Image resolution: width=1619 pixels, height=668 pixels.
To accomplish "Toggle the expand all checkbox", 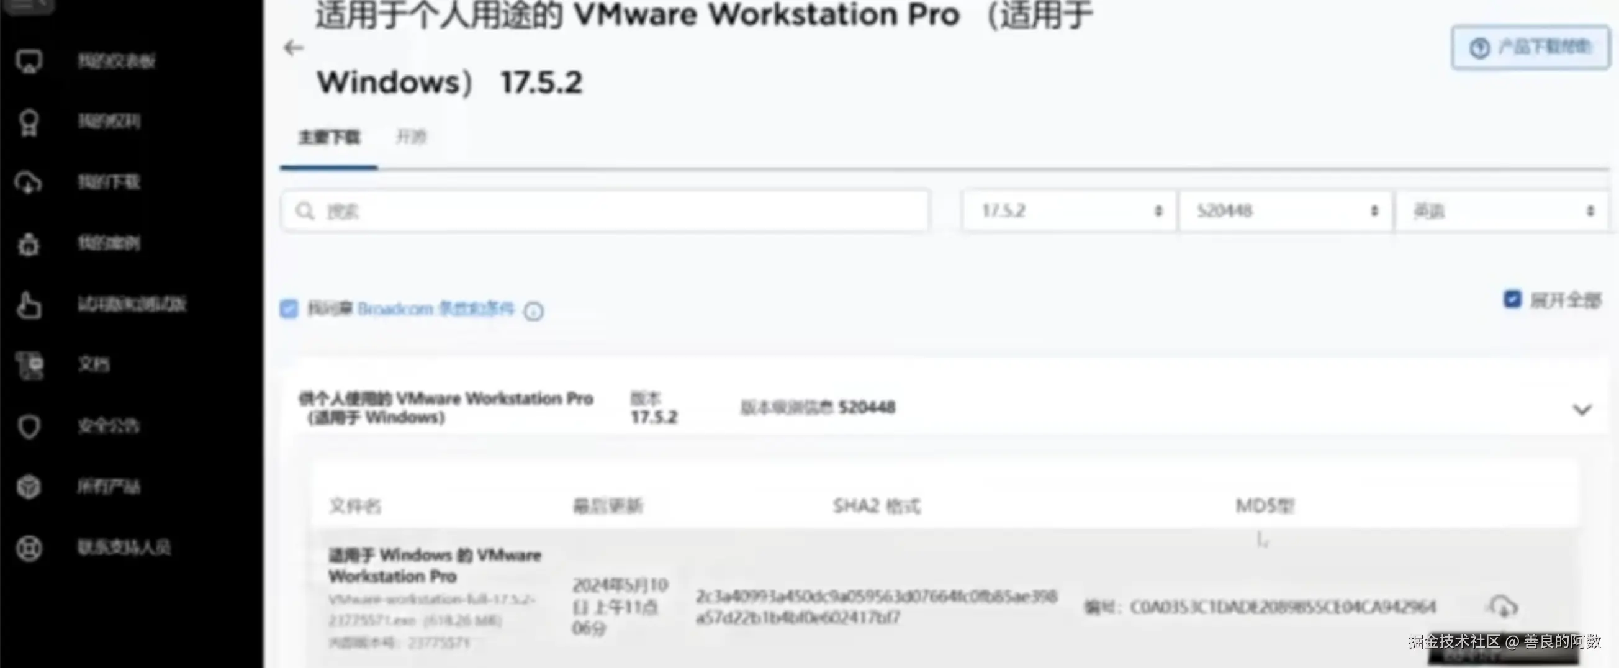I will point(1512,299).
